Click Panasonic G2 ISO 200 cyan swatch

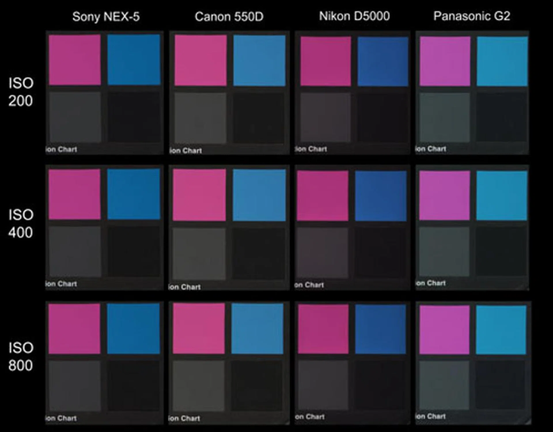[502, 61]
